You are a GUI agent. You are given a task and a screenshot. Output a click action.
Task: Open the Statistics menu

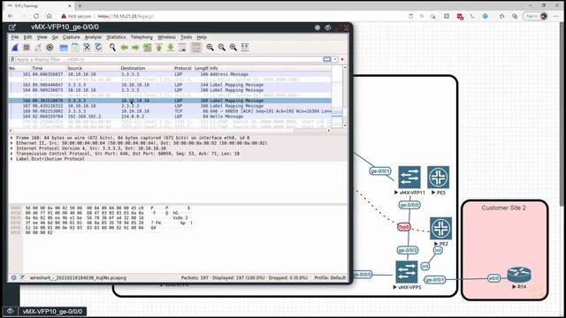pos(116,37)
